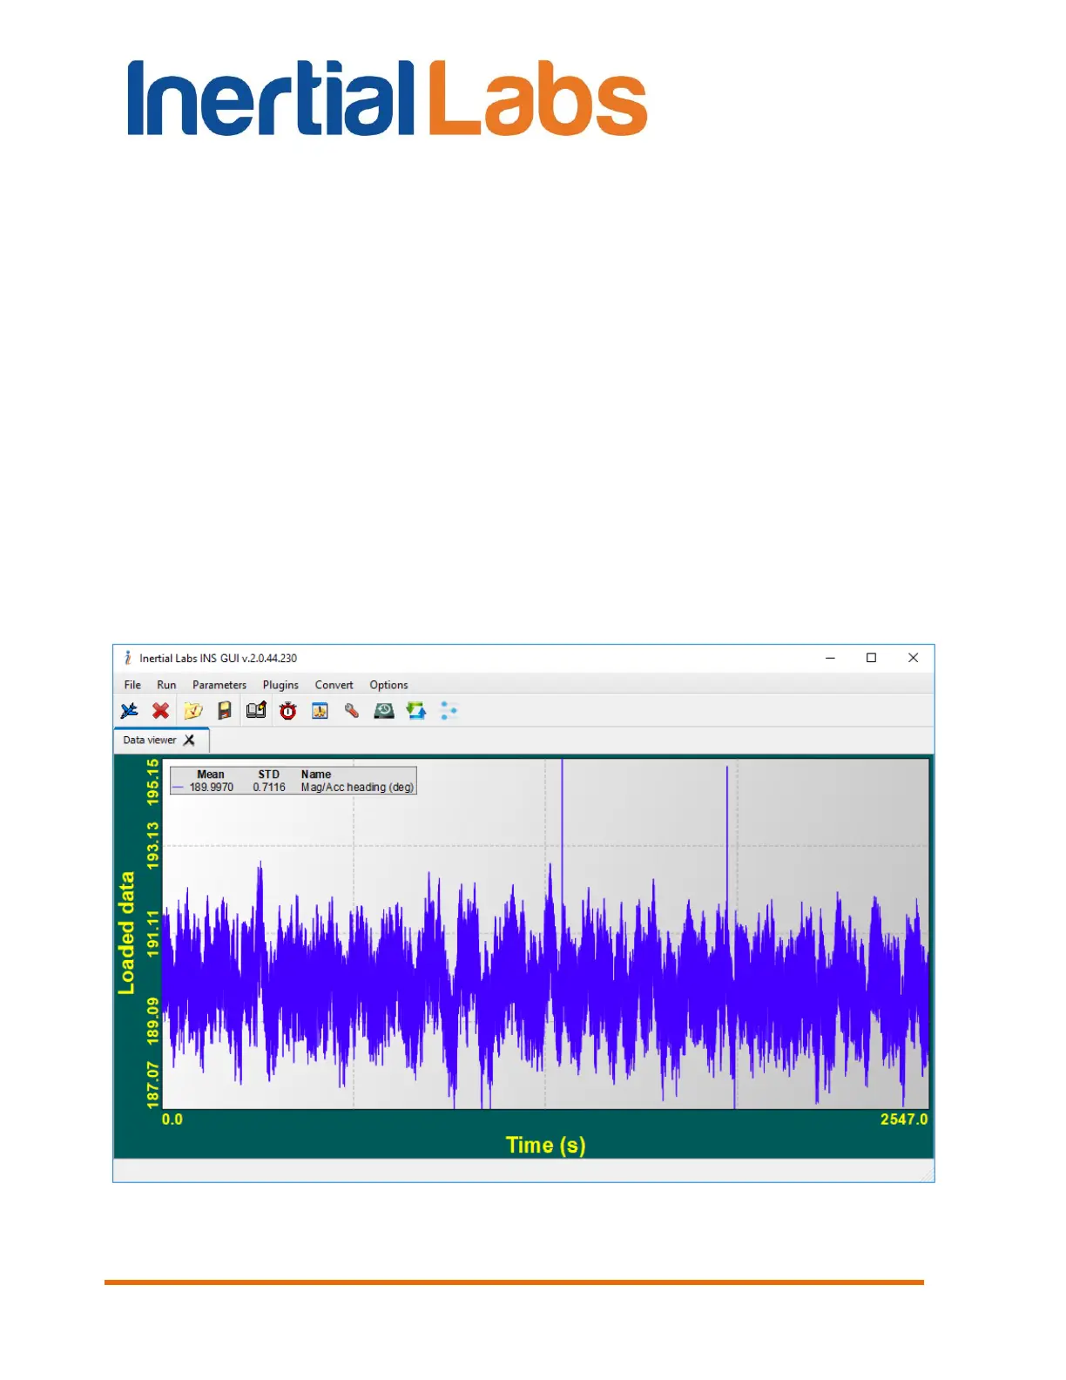Click the mean value 189.9970
This screenshot has height=1380, width=1066.
[x=212, y=787]
